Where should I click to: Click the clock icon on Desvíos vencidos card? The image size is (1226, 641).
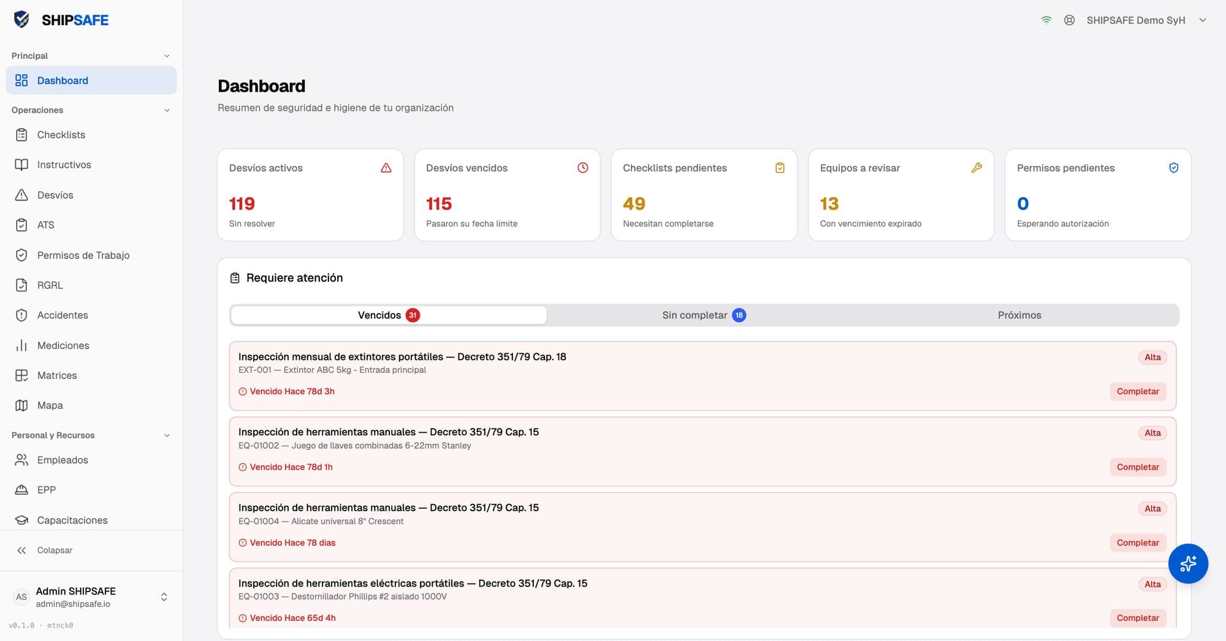pyautogui.click(x=583, y=168)
